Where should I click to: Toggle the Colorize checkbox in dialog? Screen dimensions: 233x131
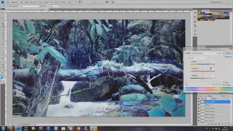point(223,83)
